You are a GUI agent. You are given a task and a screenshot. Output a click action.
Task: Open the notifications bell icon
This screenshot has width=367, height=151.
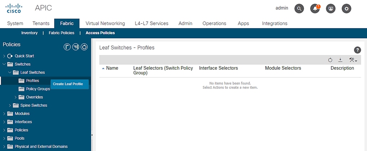315,9
